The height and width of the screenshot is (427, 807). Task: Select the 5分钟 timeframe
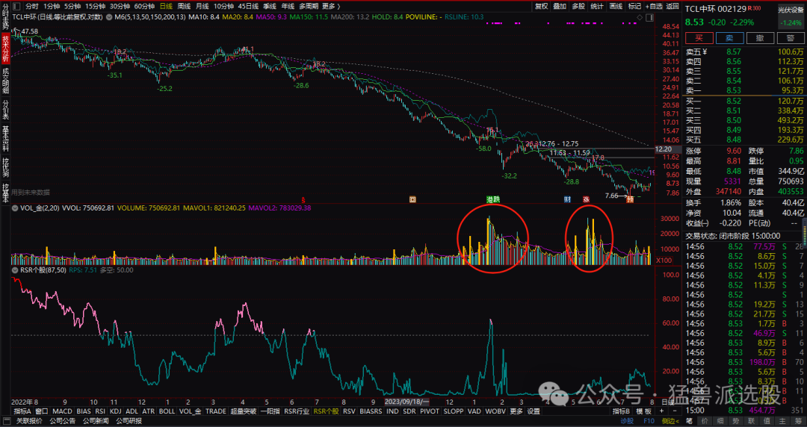[x=72, y=6]
